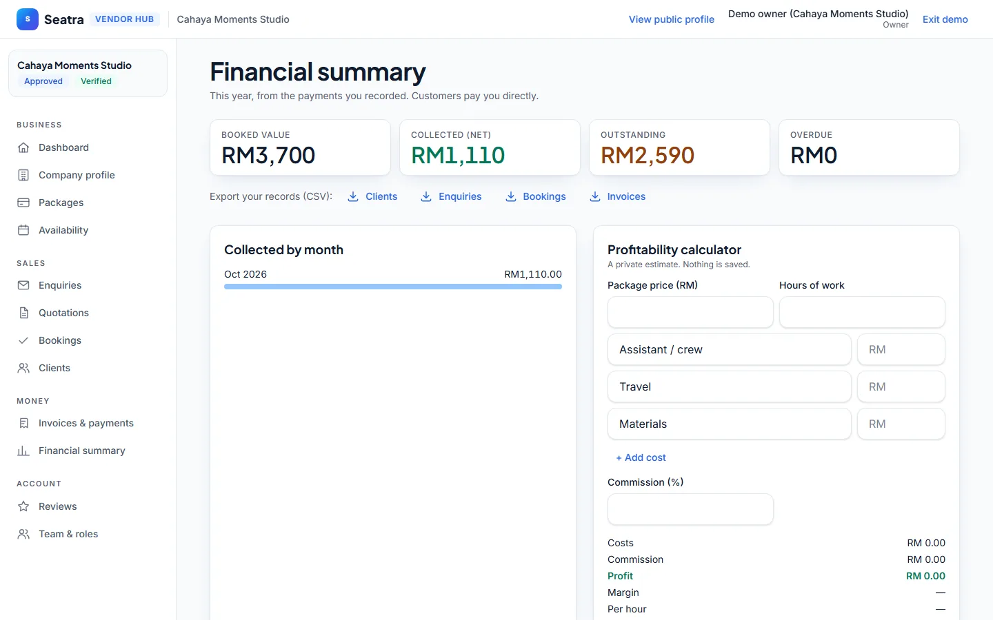Open Availability in the sidebar
This screenshot has width=993, height=620.
click(88, 230)
